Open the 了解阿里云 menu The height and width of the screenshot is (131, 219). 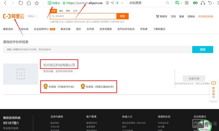(x=159, y=29)
